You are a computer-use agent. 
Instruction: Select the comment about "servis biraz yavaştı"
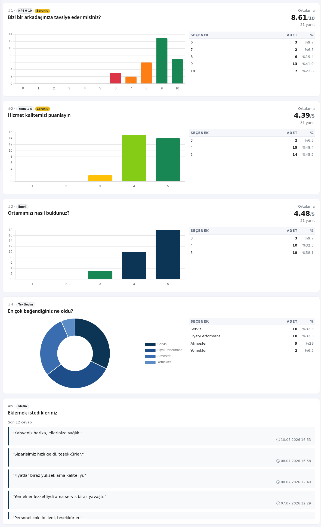[x=59, y=497]
